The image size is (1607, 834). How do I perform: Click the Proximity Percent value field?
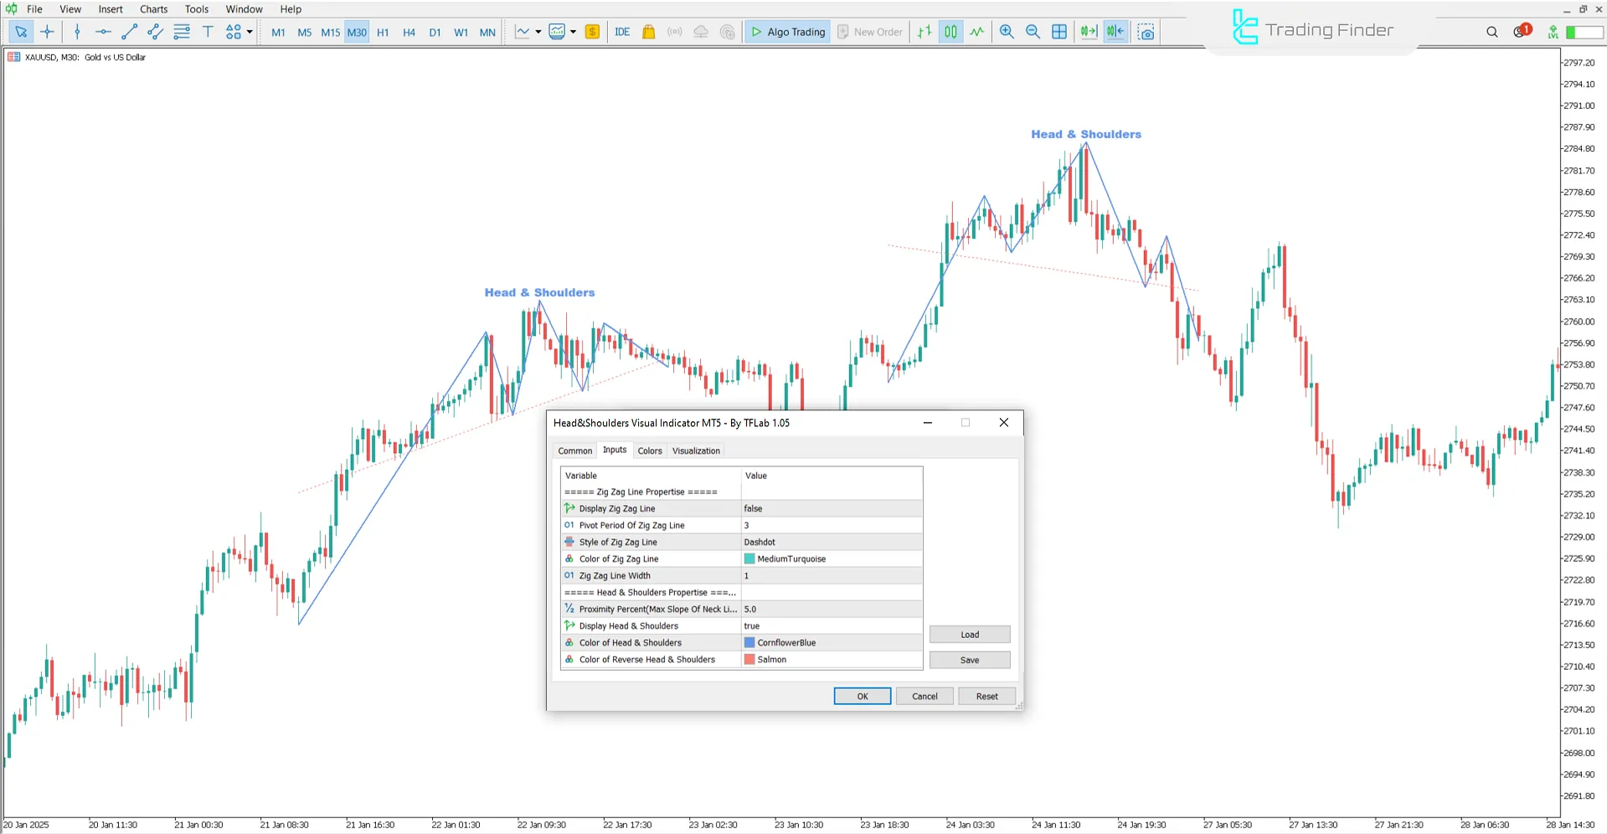(x=831, y=609)
